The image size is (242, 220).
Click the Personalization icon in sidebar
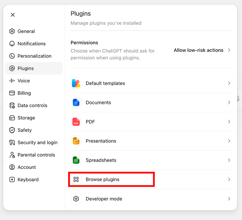[x=12, y=56]
